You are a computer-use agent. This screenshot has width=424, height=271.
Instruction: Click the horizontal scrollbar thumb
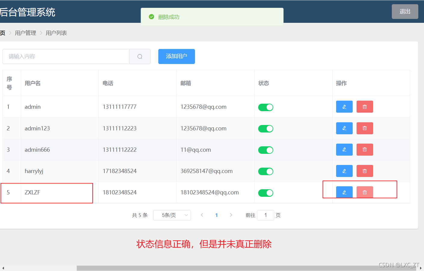(x=246, y=268)
